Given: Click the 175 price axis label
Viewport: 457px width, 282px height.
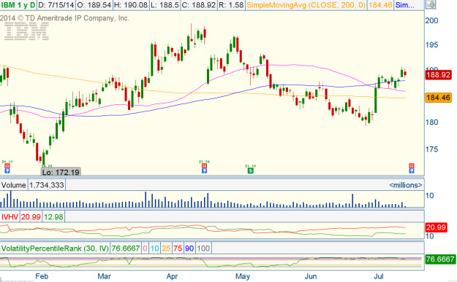Looking at the screenshot, I should (431, 149).
